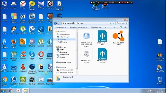Open the Opera browser desktop shortcut
The height and width of the screenshot is (93, 166).
41,55
